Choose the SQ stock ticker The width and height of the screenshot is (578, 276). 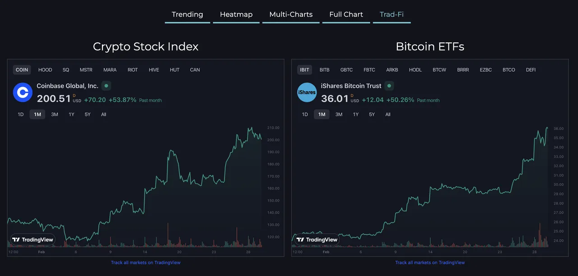point(66,70)
